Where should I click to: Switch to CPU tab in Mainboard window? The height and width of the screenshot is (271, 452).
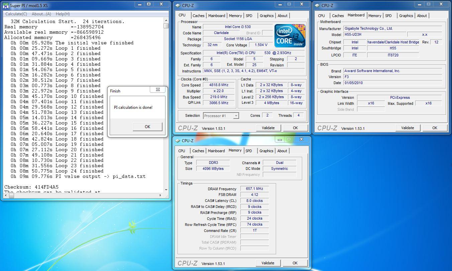(x=321, y=16)
